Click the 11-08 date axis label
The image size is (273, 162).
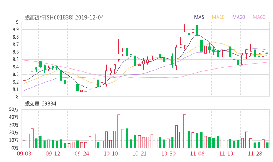(197, 154)
